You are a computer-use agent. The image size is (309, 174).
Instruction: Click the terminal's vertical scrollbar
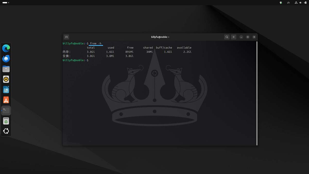click(x=257, y=93)
